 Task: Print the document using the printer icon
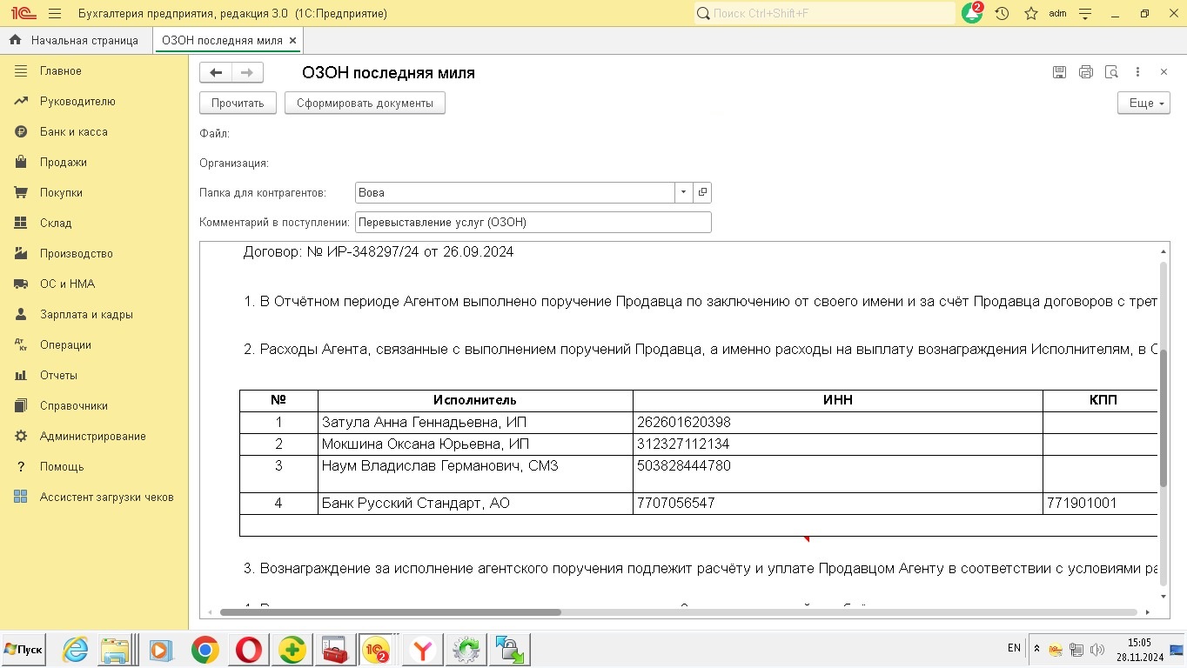(x=1085, y=72)
